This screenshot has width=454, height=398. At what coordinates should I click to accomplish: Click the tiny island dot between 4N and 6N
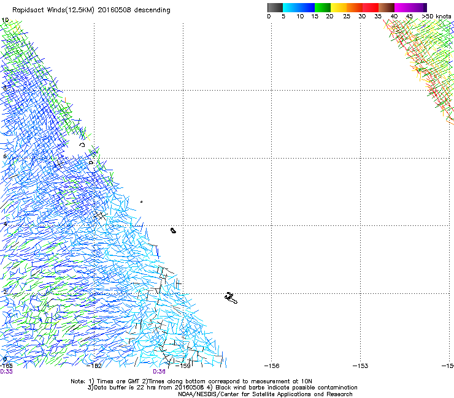141,201
